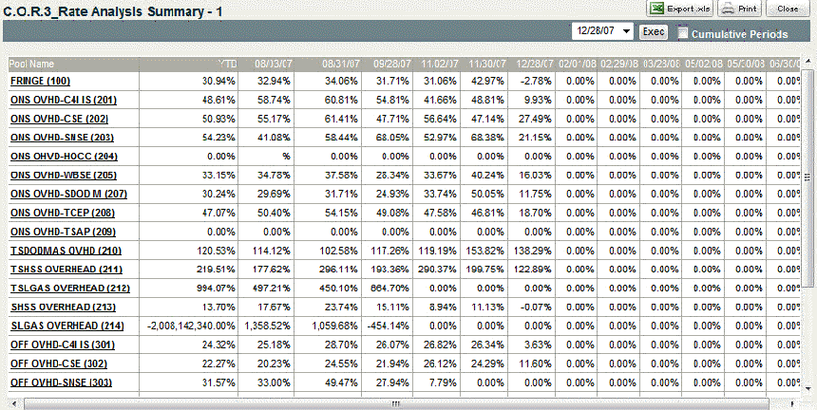
Task: Open TSDODMAS OVHD (210) pool details
Action: 66,251
